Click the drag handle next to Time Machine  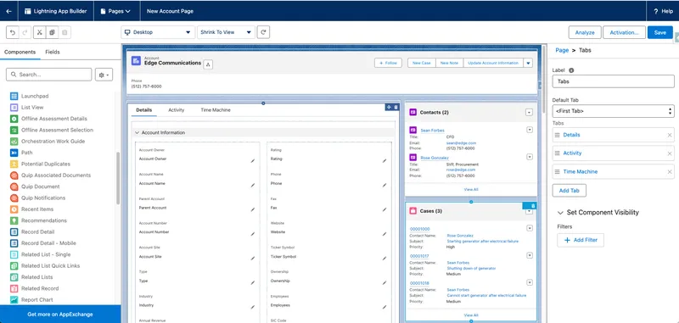(558, 171)
